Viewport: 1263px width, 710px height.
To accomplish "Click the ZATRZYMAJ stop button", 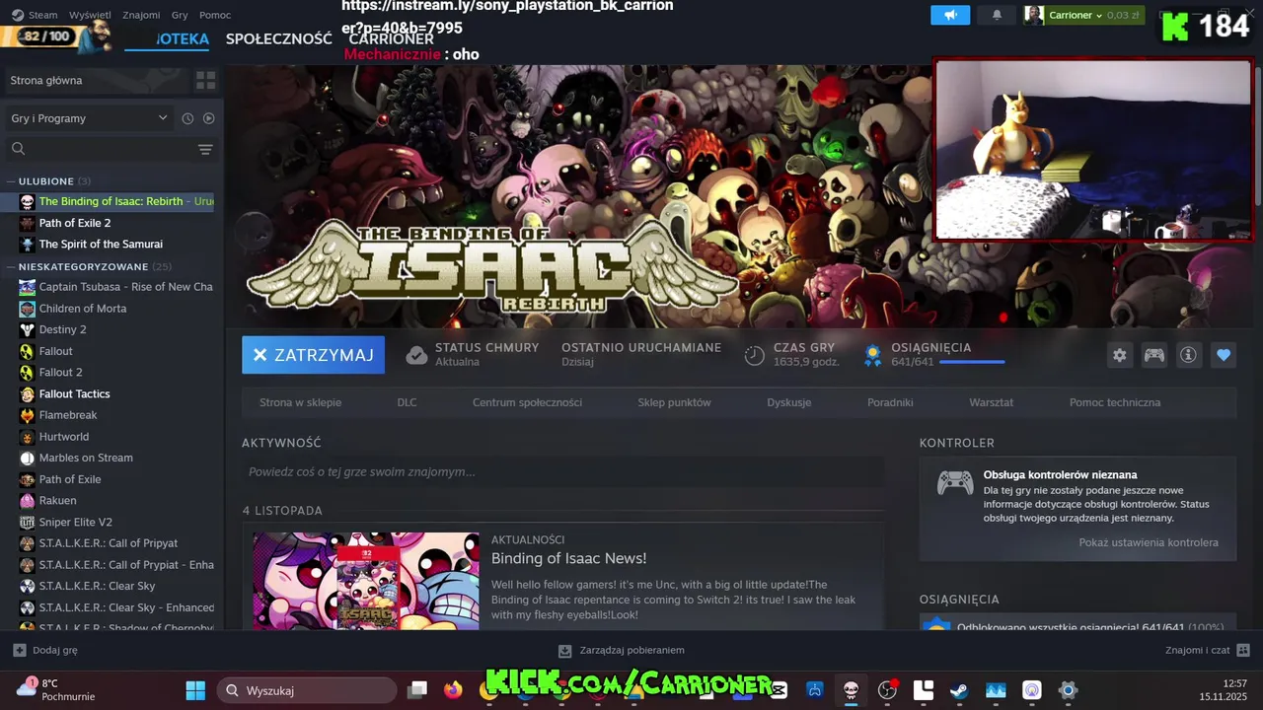I will (x=313, y=355).
